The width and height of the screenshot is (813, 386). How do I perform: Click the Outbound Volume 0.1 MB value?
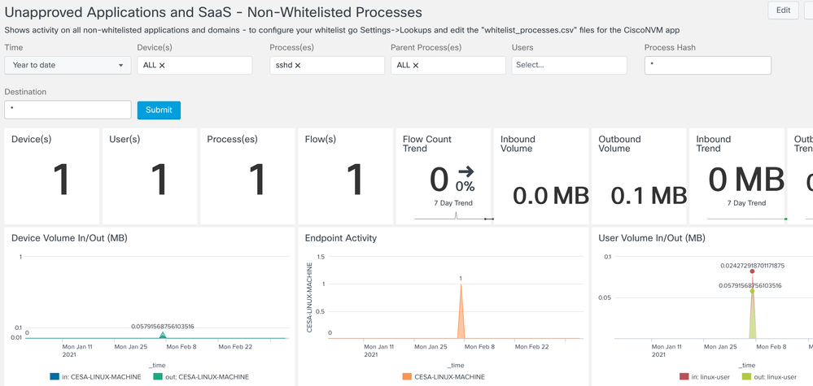(649, 196)
